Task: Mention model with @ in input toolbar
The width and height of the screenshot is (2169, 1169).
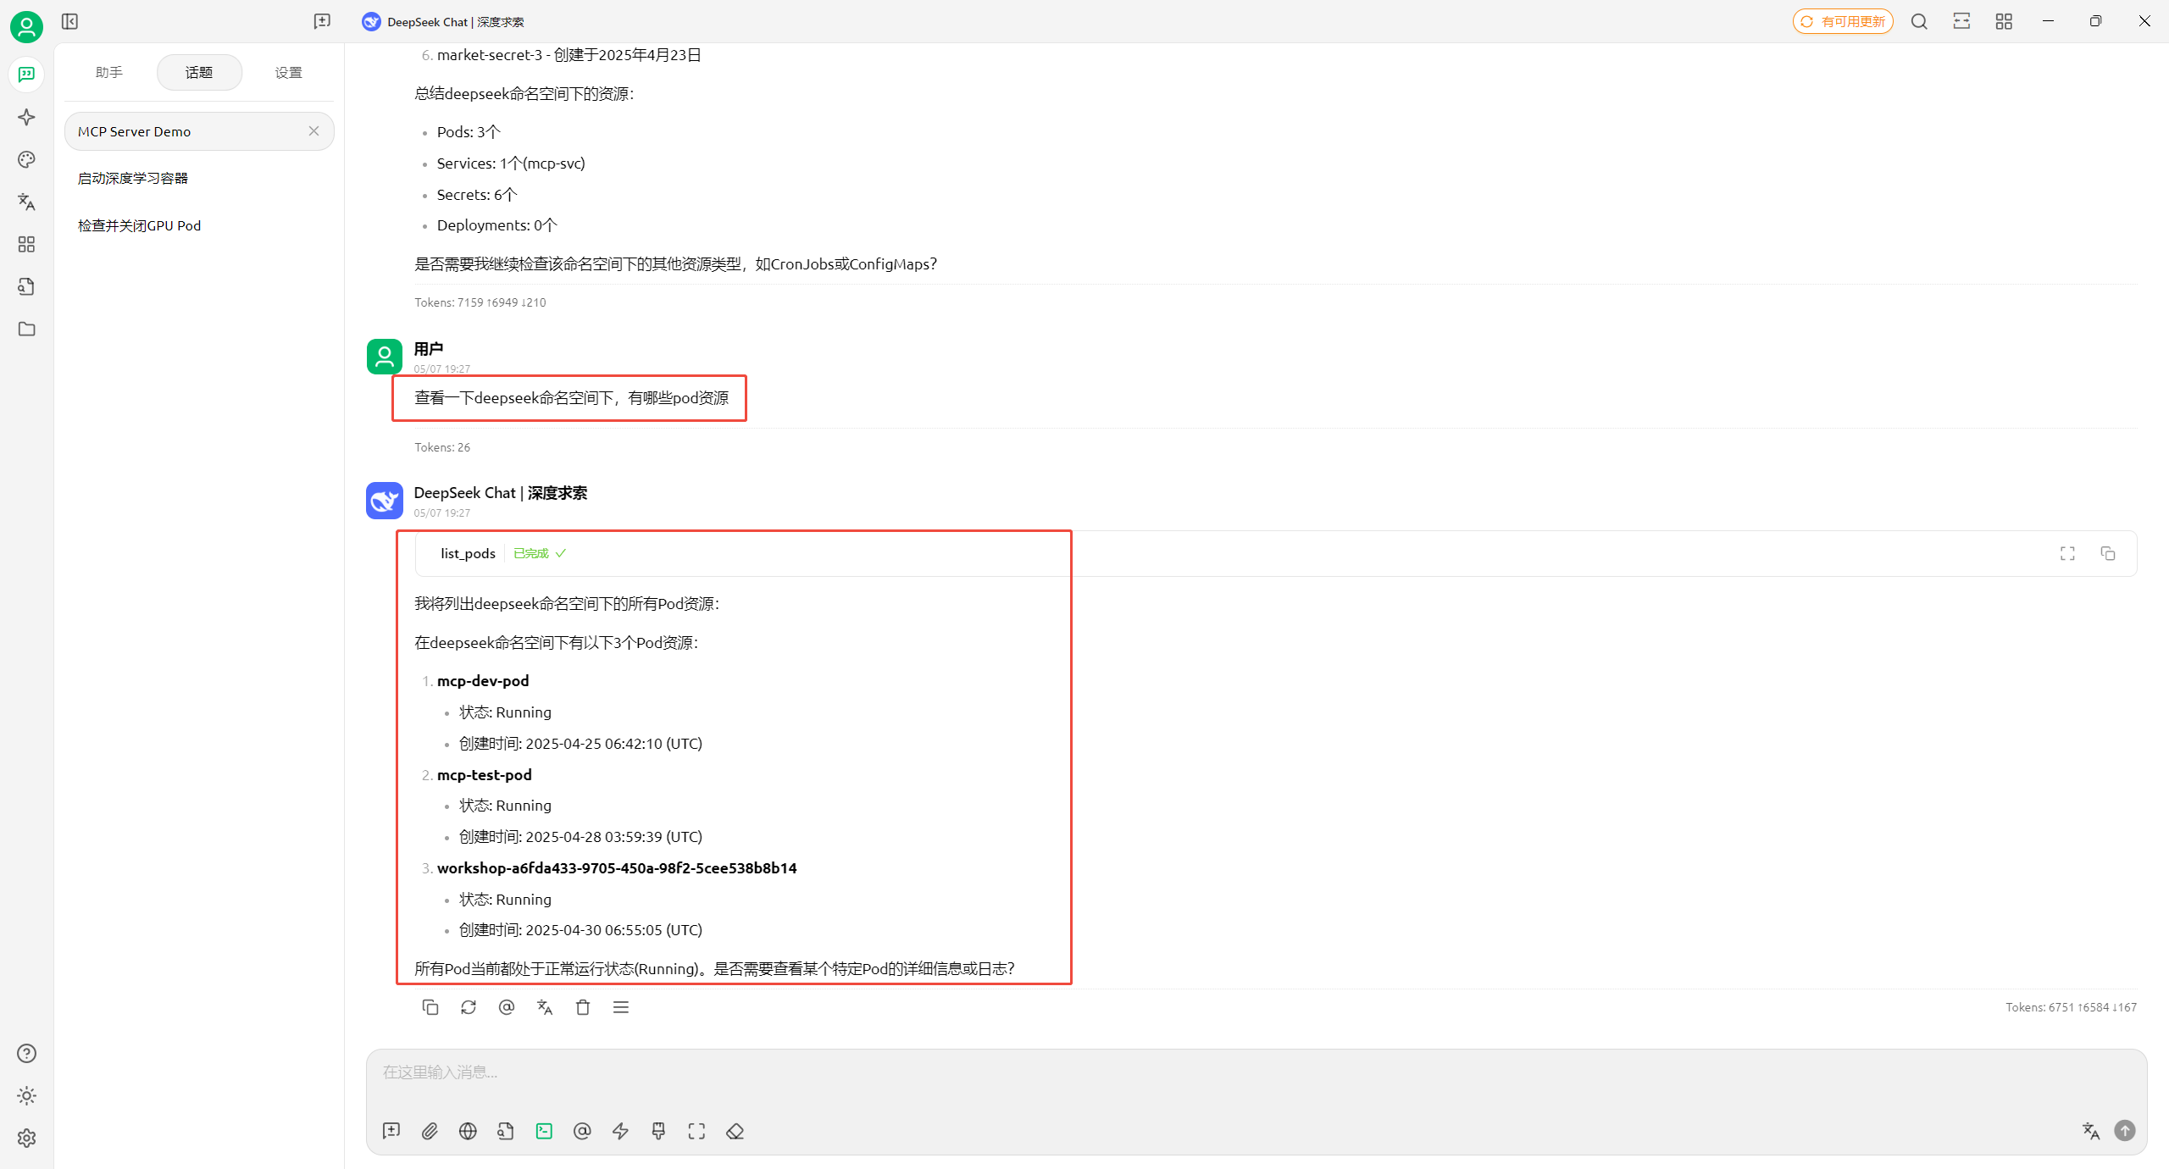Action: 582,1131
